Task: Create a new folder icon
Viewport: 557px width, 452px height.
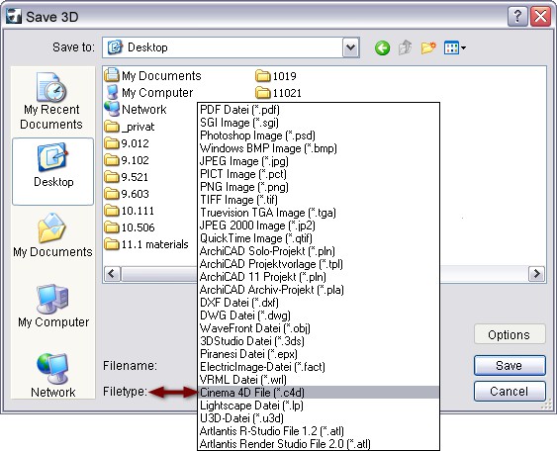Action: click(428, 47)
